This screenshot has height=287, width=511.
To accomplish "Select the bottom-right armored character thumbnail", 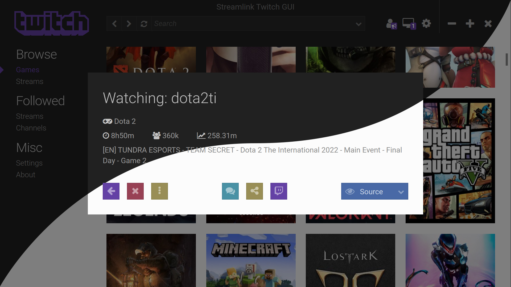I will pos(450,260).
